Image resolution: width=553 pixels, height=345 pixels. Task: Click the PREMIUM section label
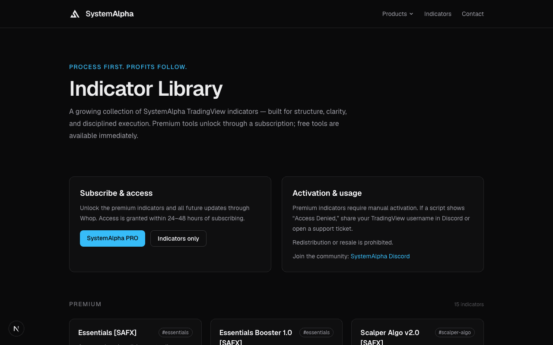pyautogui.click(x=85, y=304)
